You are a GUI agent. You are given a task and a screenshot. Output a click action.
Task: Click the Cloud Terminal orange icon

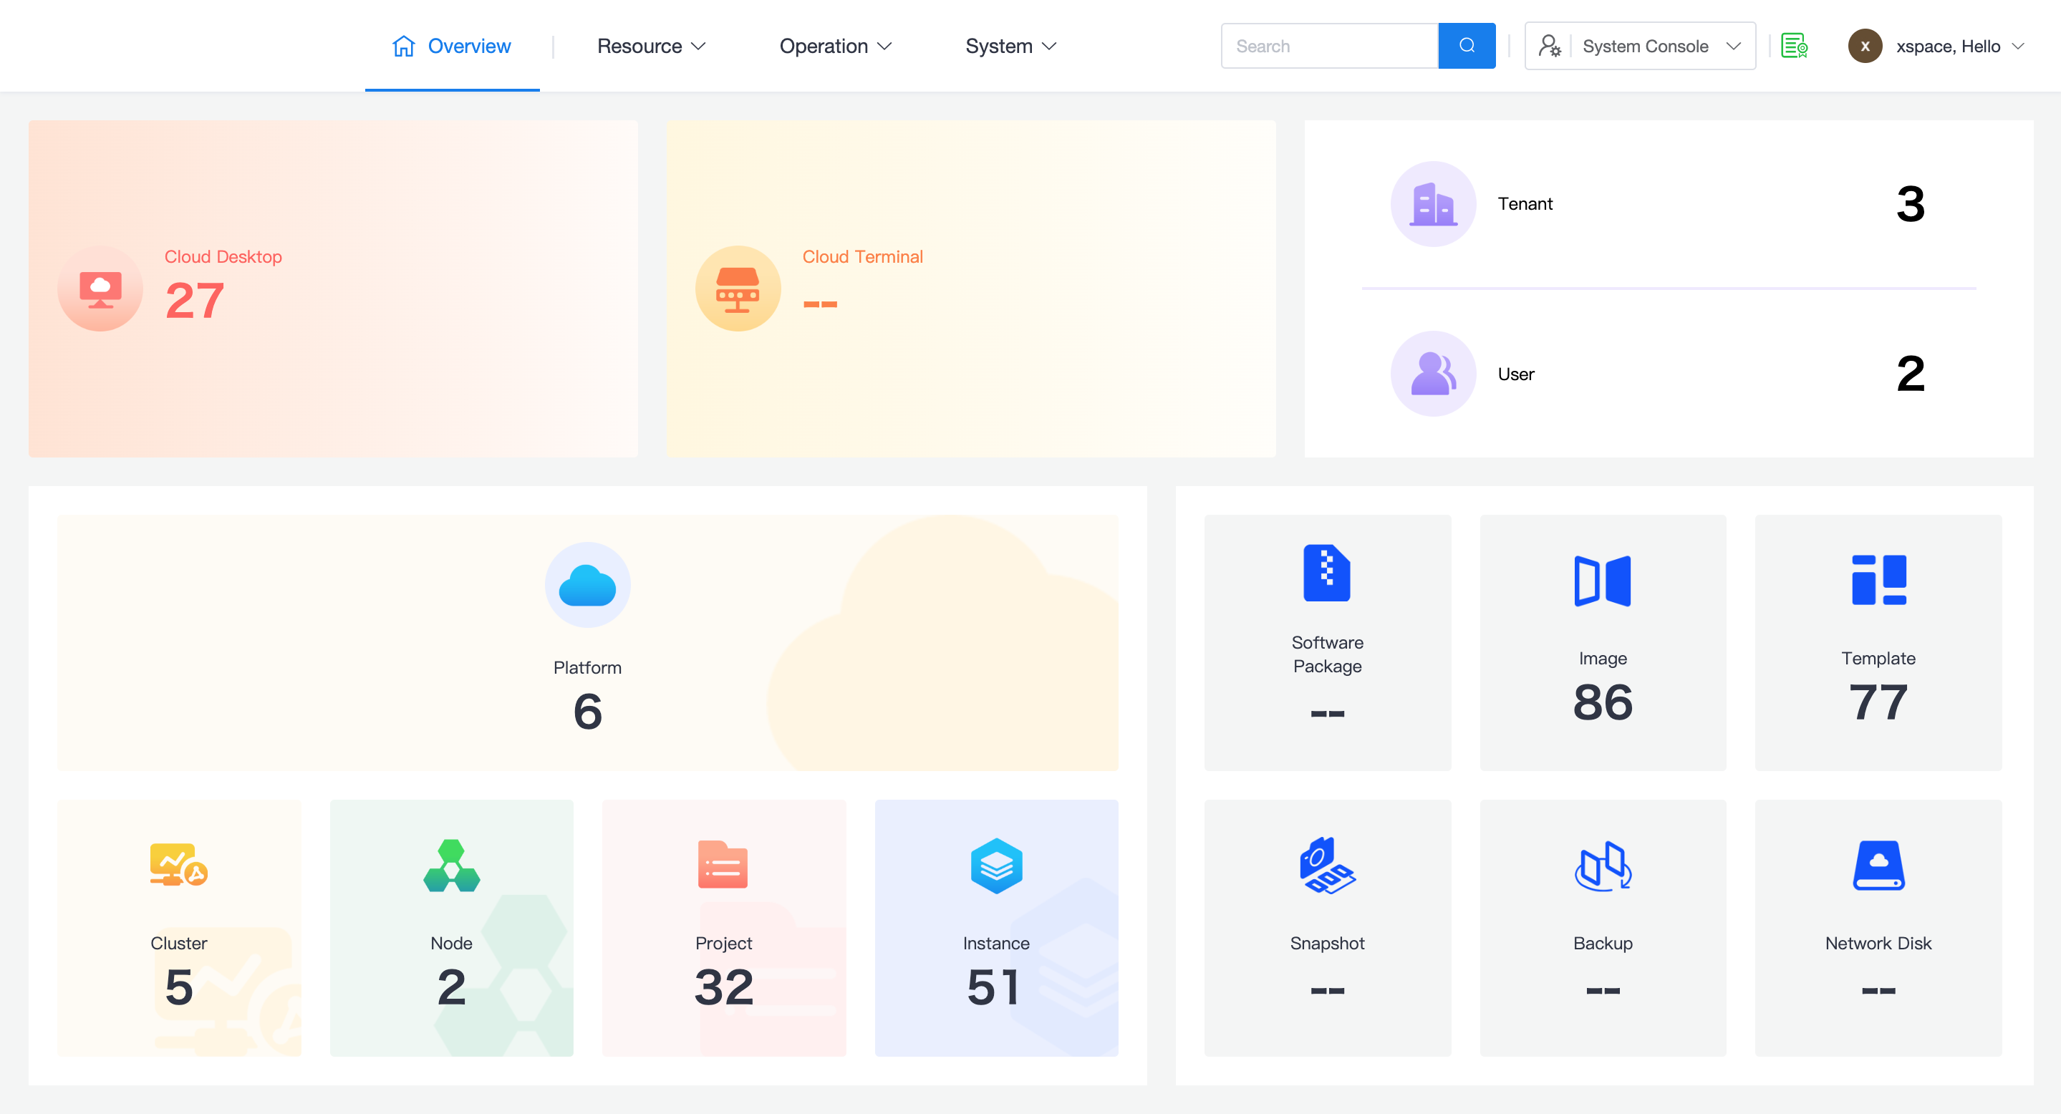(x=737, y=289)
